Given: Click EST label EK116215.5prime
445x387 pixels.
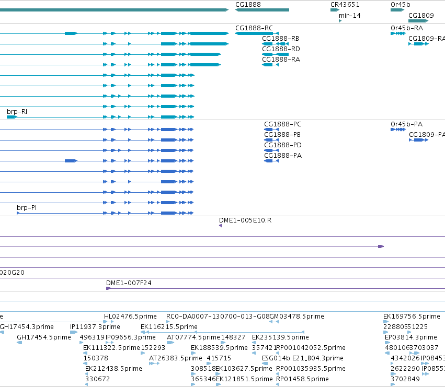Looking at the screenshot, I should 169,327.
